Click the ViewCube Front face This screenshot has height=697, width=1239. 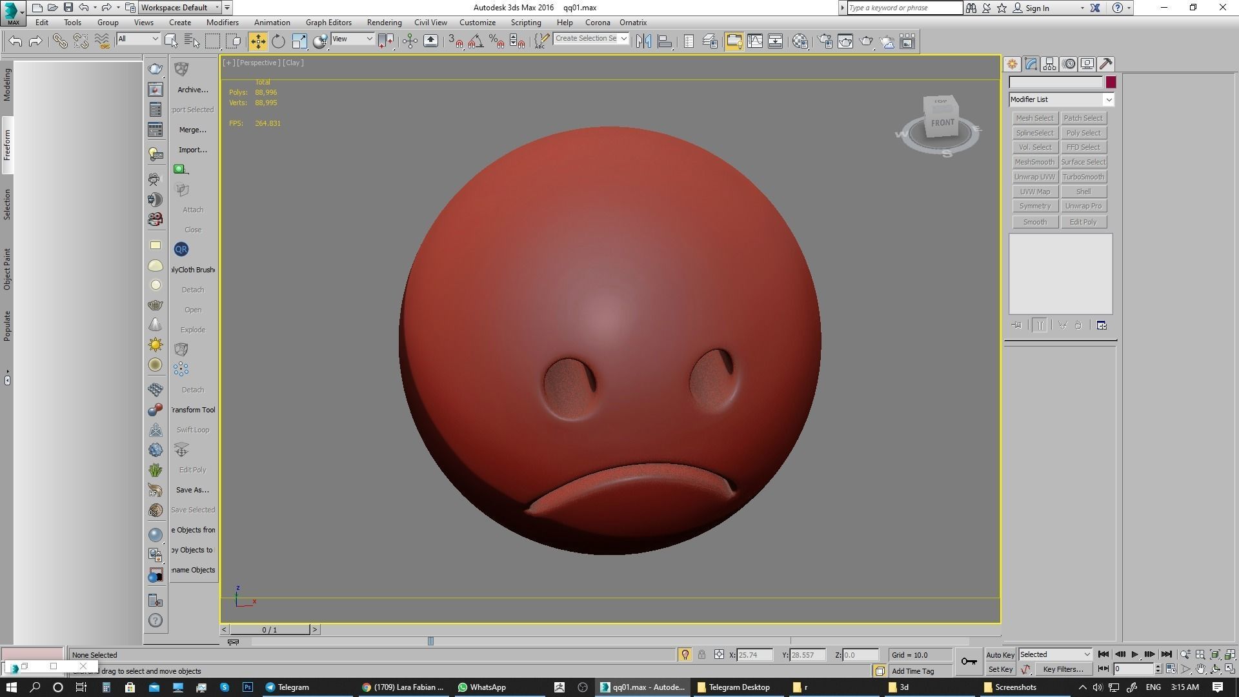tap(942, 123)
